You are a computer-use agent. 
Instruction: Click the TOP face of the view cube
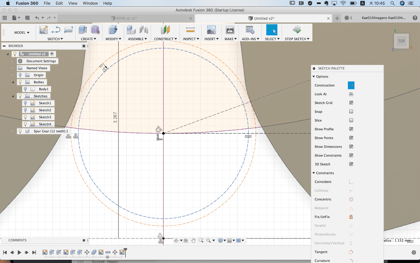(401, 41)
